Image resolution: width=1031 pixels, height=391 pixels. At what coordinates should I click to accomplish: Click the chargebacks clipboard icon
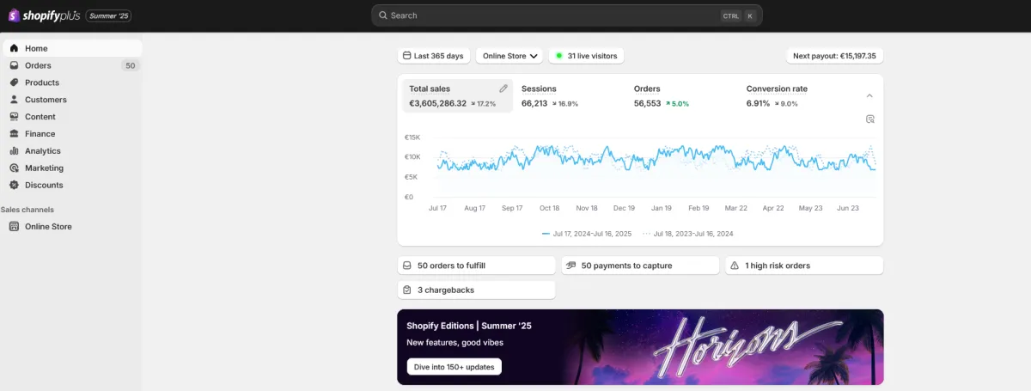tap(407, 290)
